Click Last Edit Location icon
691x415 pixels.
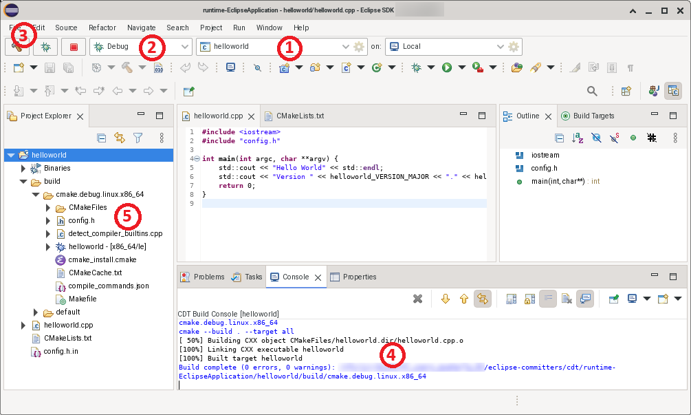(80, 91)
